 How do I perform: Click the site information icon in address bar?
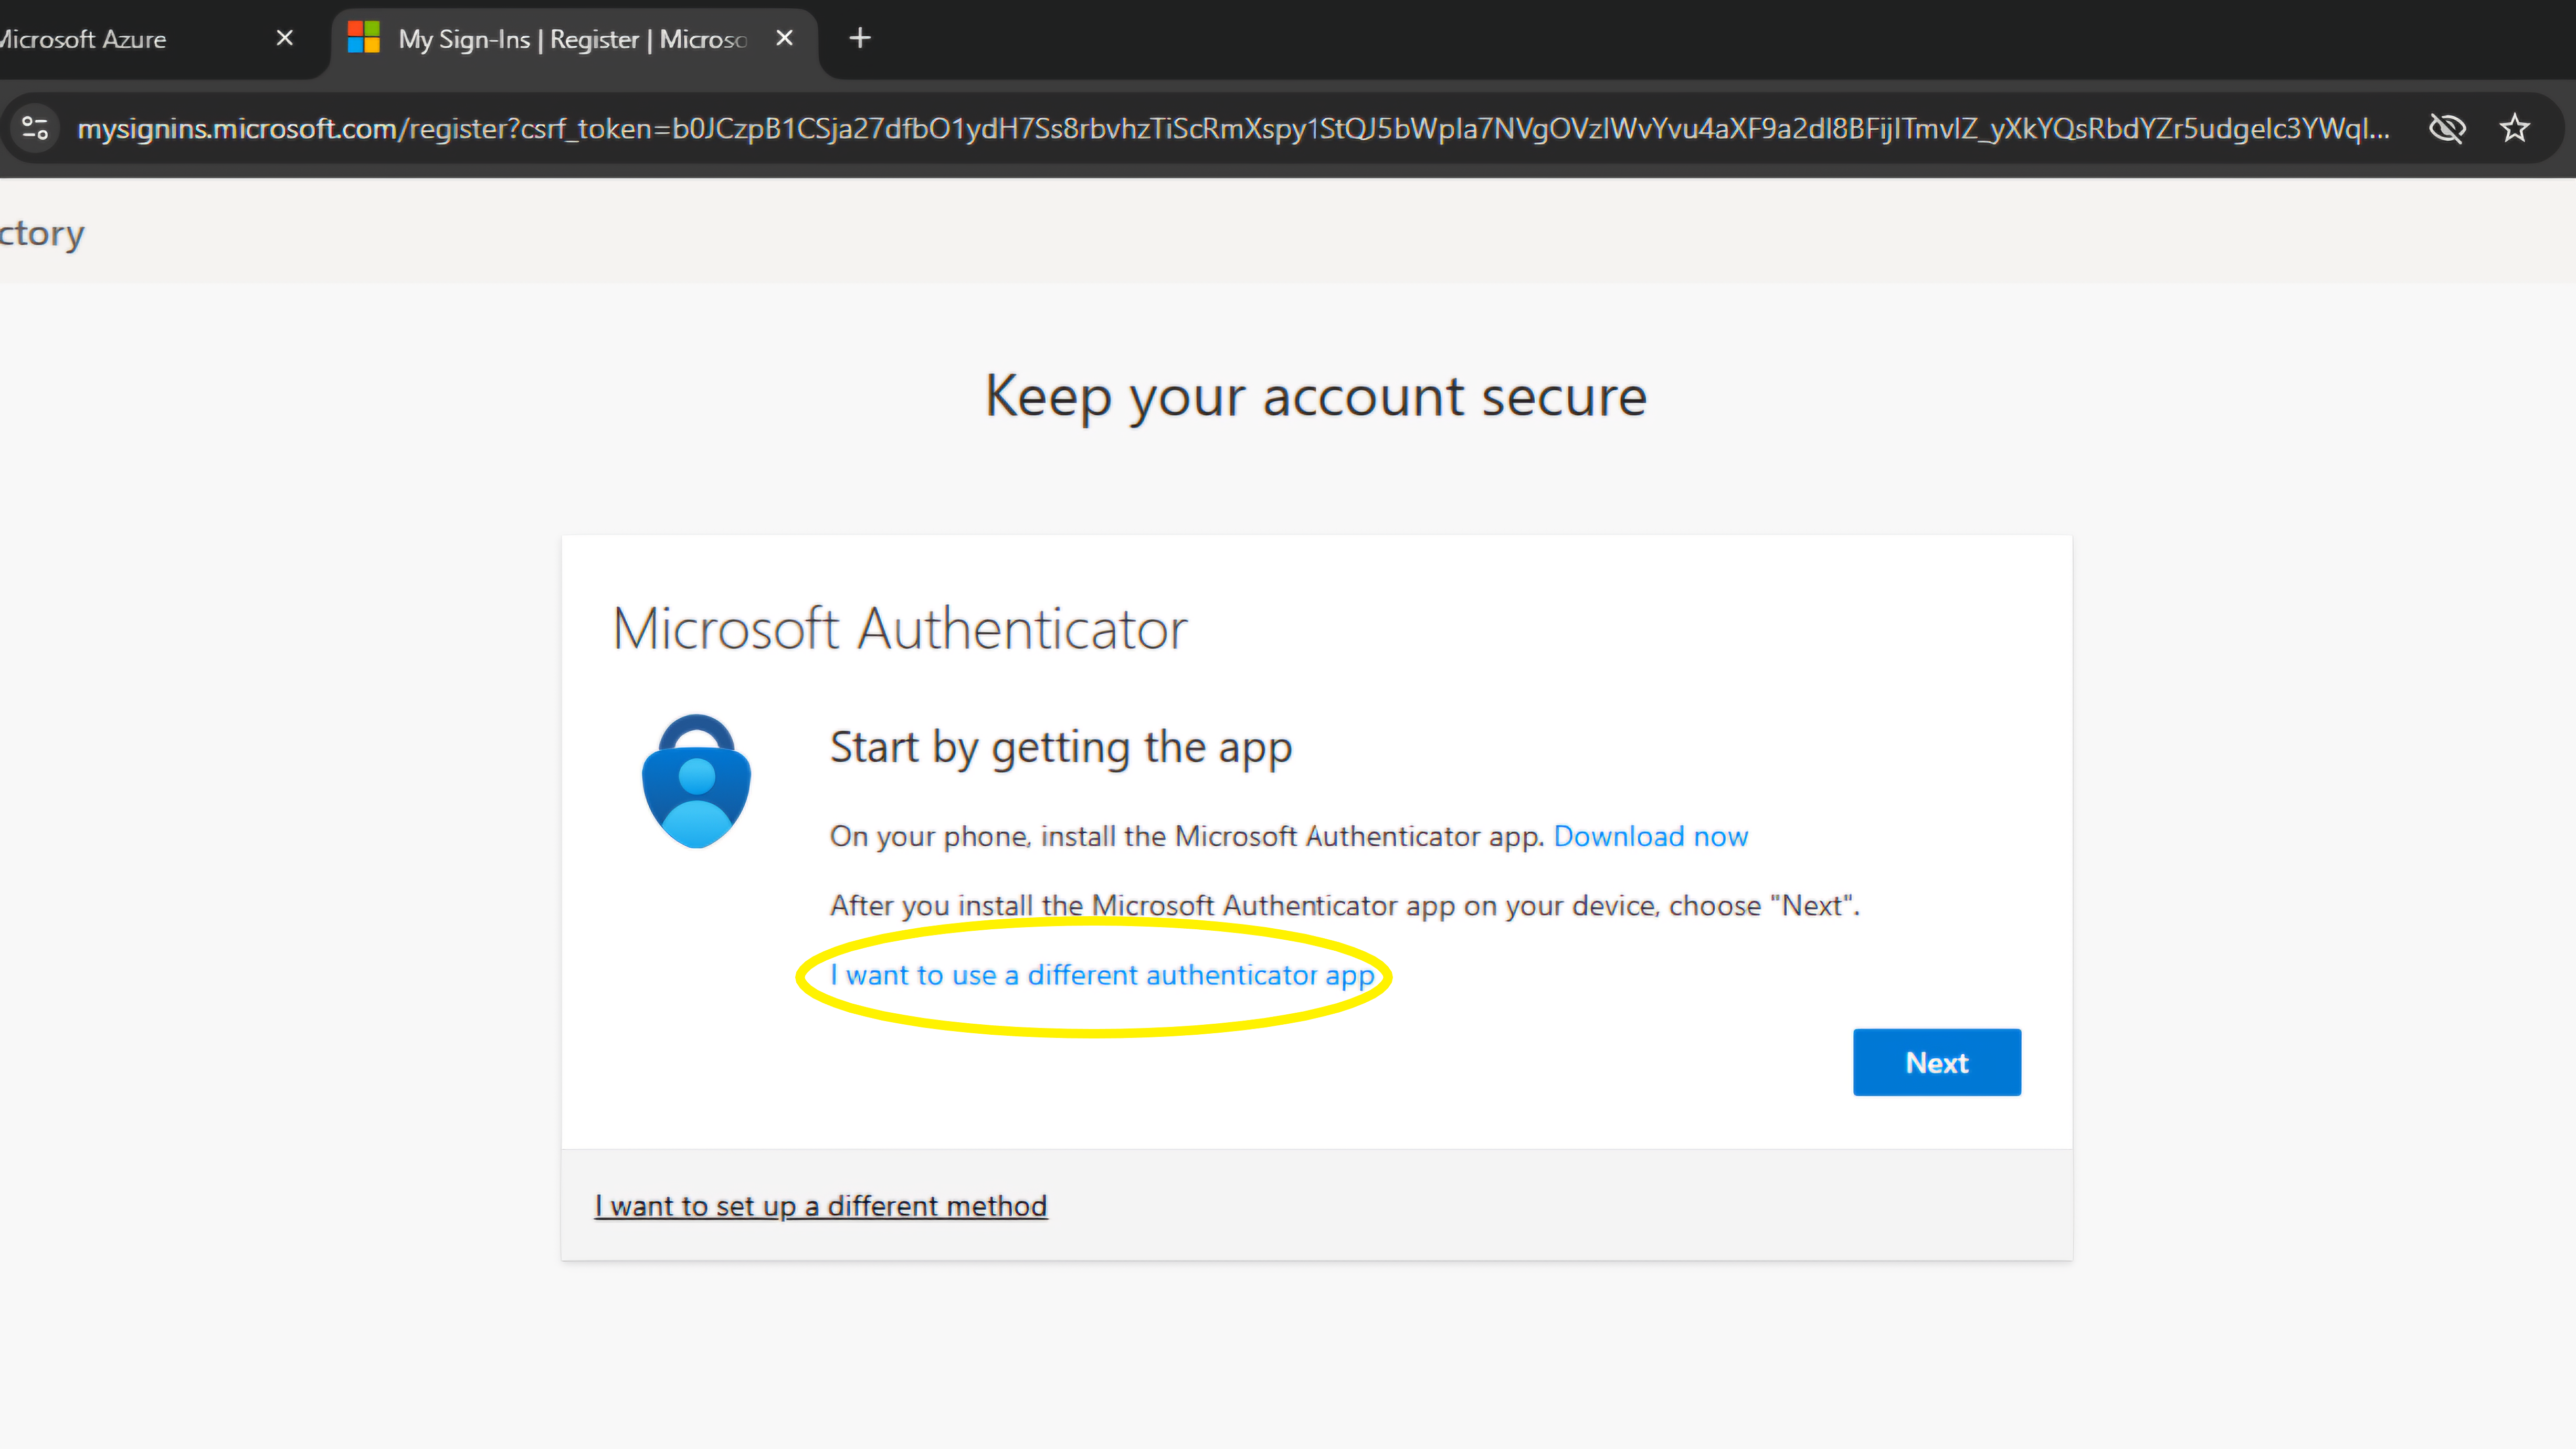(x=36, y=128)
